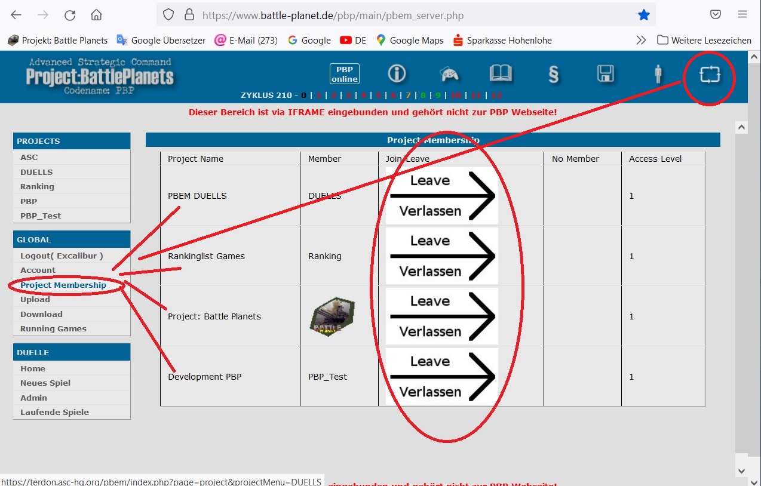This screenshot has width=761, height=486.
Task: Click Leave arrow for Development PBP
Action: 441,377
